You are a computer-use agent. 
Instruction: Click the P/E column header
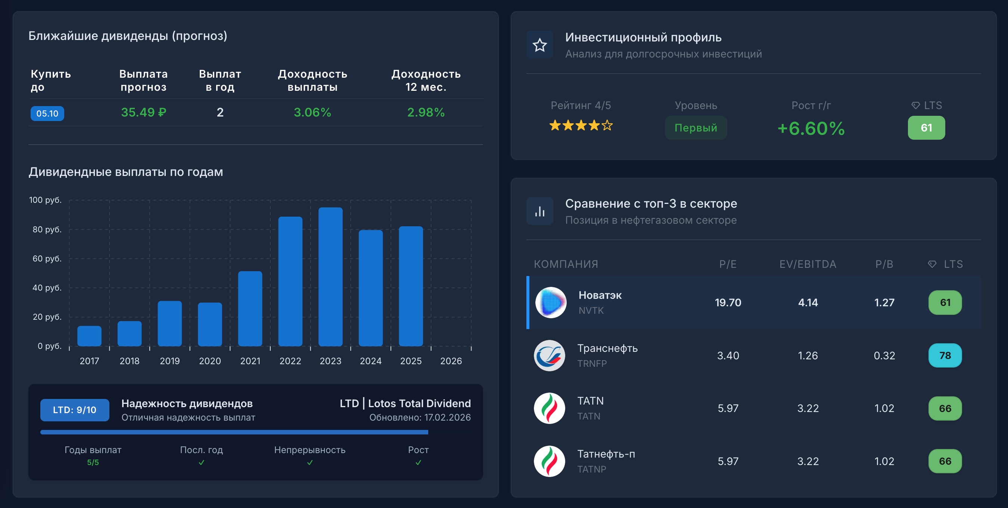coord(728,264)
